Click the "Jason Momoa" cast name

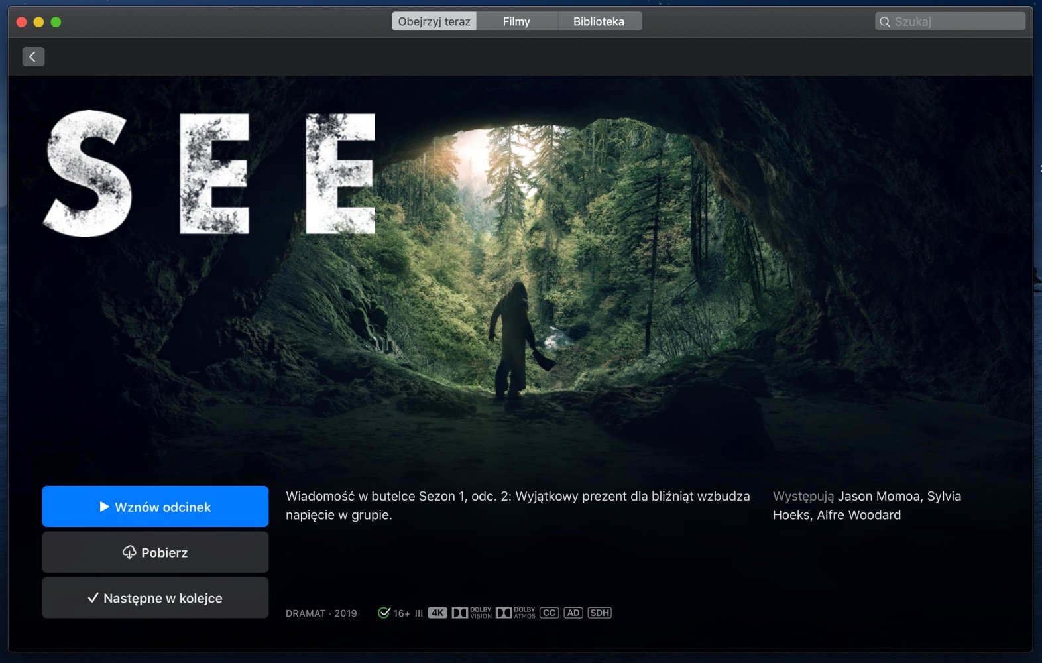(x=879, y=496)
